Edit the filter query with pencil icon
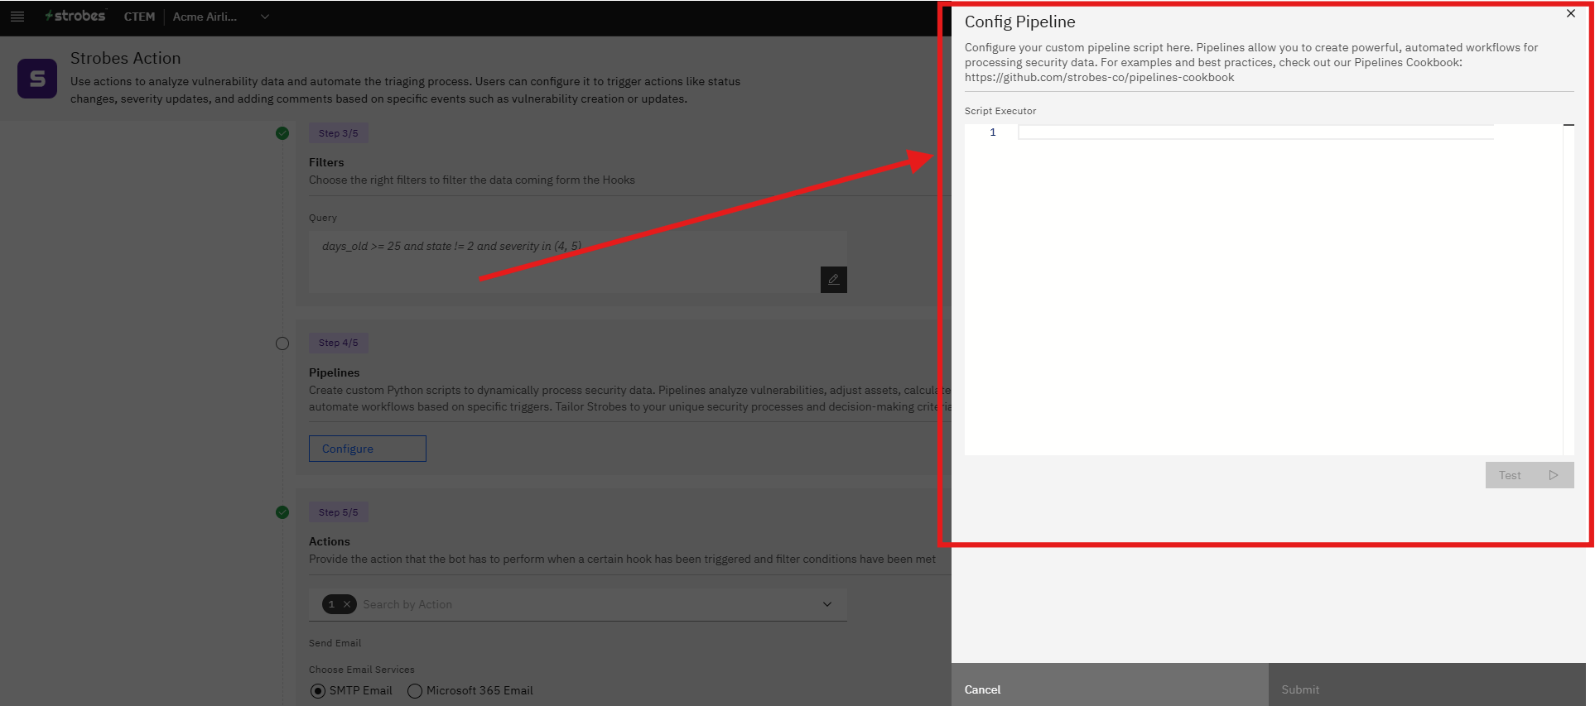The width and height of the screenshot is (1595, 706). click(x=833, y=280)
